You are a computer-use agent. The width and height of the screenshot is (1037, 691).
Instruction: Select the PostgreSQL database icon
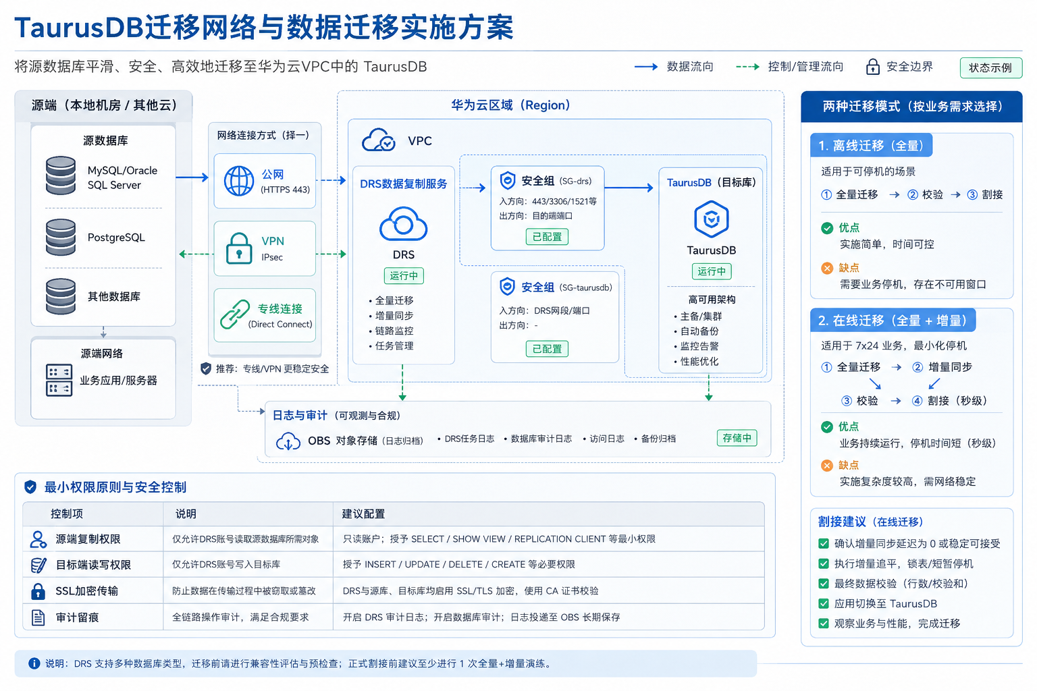61,237
